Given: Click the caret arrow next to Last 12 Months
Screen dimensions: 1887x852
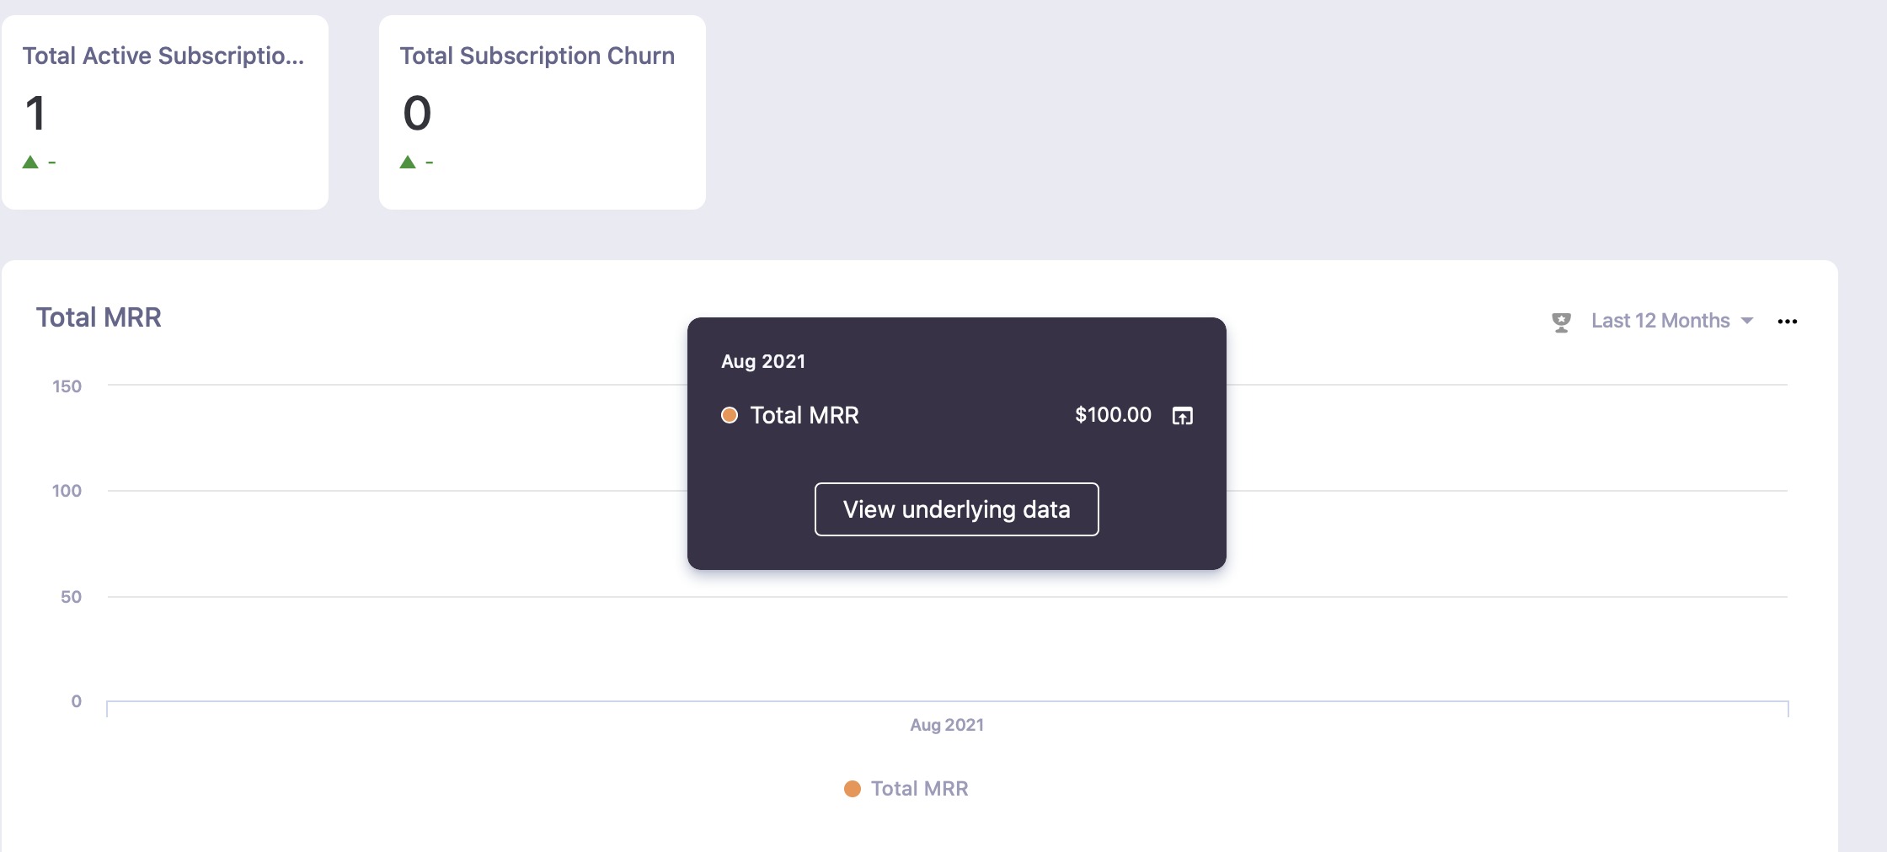Looking at the screenshot, I should [x=1747, y=321].
